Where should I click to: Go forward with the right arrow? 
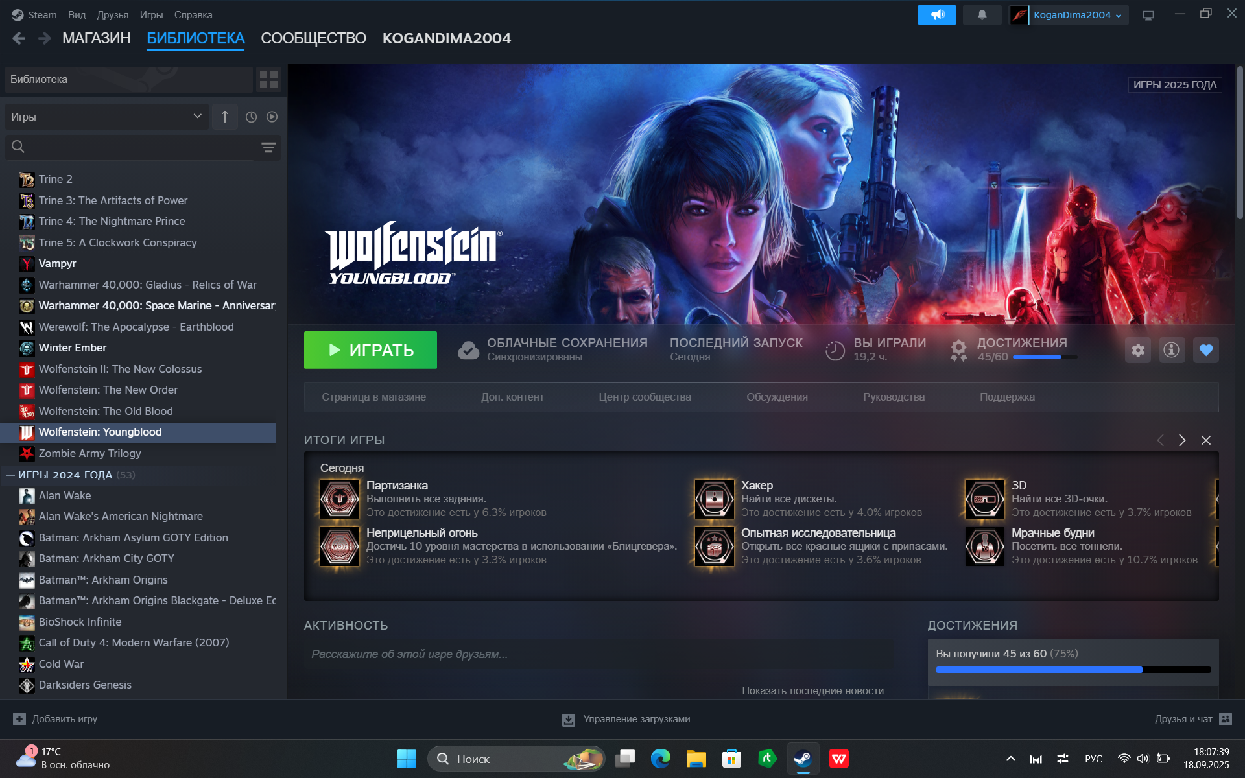tap(44, 38)
